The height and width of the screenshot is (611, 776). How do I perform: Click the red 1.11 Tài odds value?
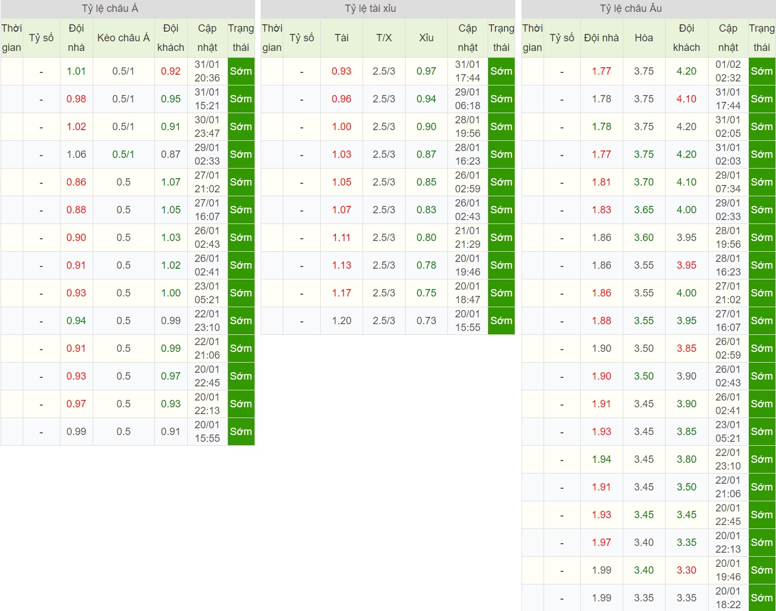pos(342,238)
